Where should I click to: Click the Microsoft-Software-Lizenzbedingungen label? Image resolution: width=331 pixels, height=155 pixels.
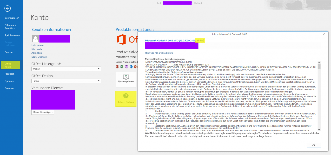165,59
